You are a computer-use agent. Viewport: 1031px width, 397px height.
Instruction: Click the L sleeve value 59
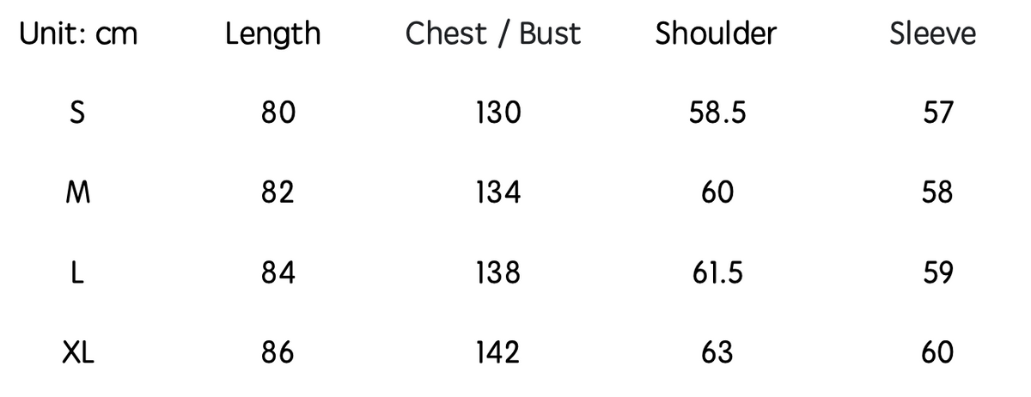[937, 272]
